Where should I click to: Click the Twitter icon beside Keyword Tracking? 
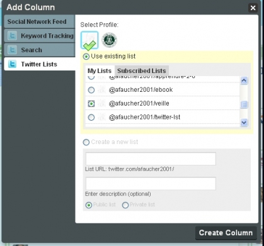(12, 36)
